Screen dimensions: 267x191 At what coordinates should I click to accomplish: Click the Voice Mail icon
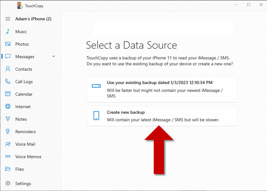tap(8, 144)
